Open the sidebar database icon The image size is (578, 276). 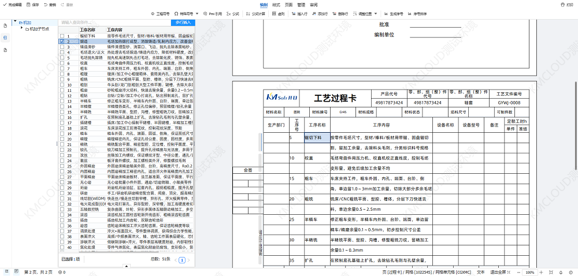click(5, 38)
